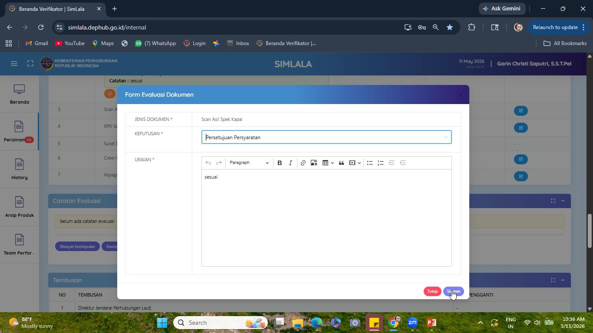593x333 pixels.
Task: Insert a block quote
Action: tap(341, 163)
